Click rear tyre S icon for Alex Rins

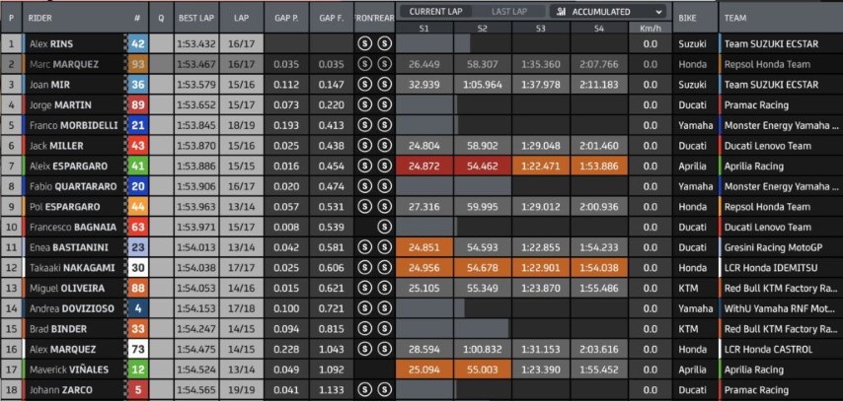coord(384,44)
